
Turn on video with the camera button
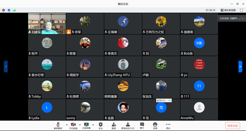click(x=73, y=125)
